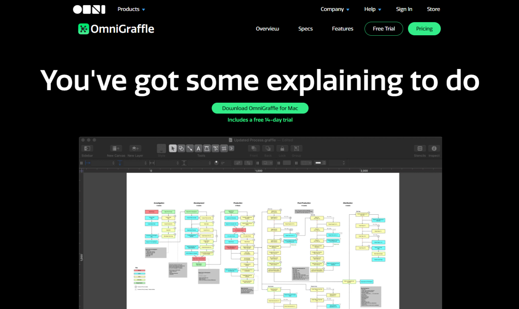Adjust the rotation knob control

(216, 163)
